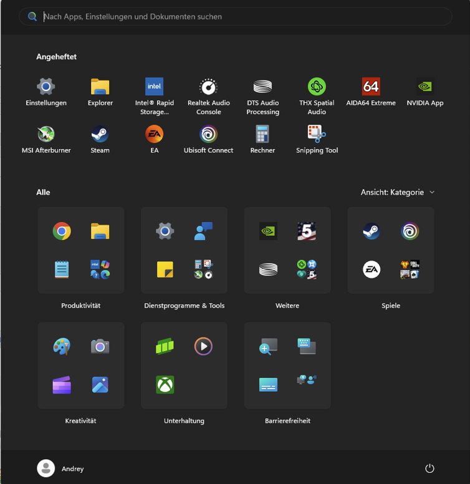Expand more apps in Dienstprogramme & Tools
This screenshot has width=470, height=484.
pyautogui.click(x=203, y=269)
